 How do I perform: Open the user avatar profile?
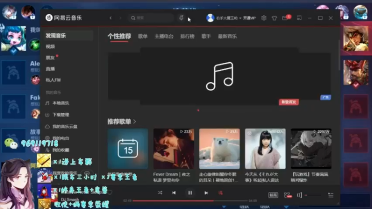coord(210,18)
